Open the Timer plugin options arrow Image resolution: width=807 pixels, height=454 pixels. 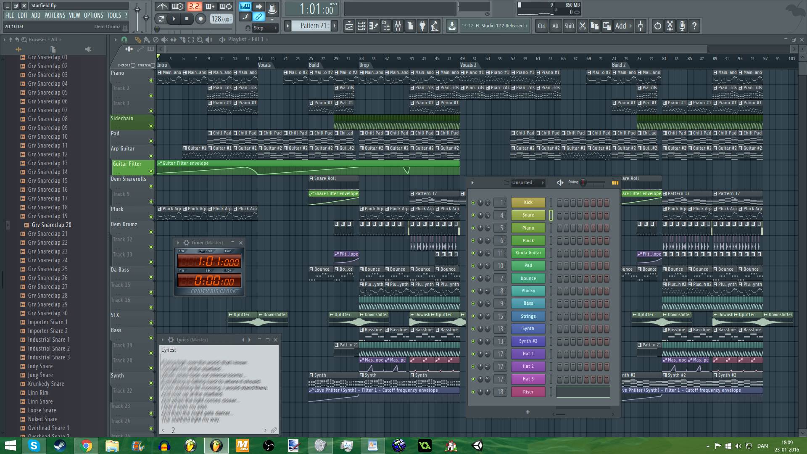click(x=178, y=243)
